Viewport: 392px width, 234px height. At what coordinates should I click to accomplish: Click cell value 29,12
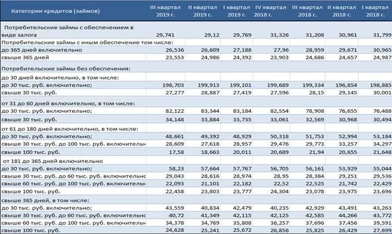212,35
